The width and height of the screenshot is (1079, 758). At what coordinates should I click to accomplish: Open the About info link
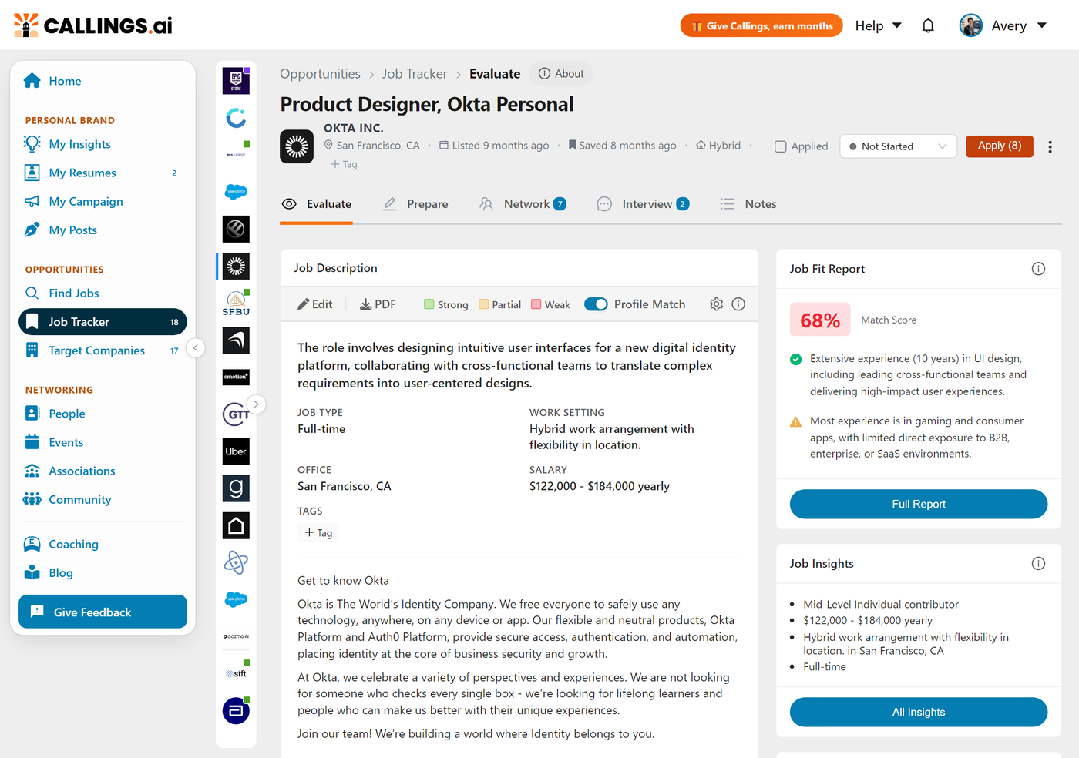(561, 74)
